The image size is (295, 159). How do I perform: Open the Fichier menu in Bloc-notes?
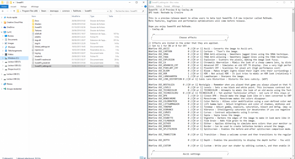[151, 6]
